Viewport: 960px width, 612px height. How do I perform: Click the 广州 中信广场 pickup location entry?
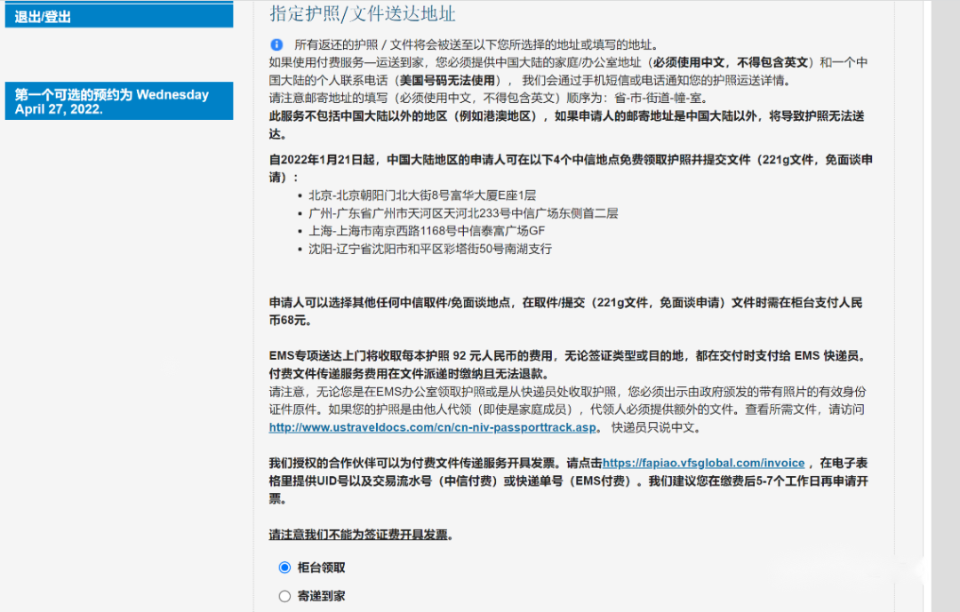(462, 213)
